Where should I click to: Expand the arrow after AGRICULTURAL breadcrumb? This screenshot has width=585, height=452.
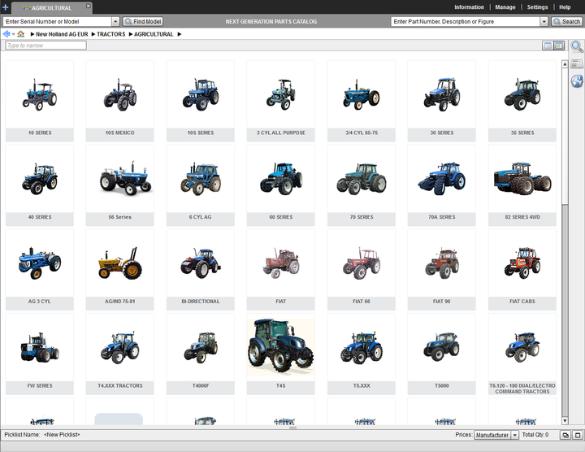pyautogui.click(x=180, y=34)
